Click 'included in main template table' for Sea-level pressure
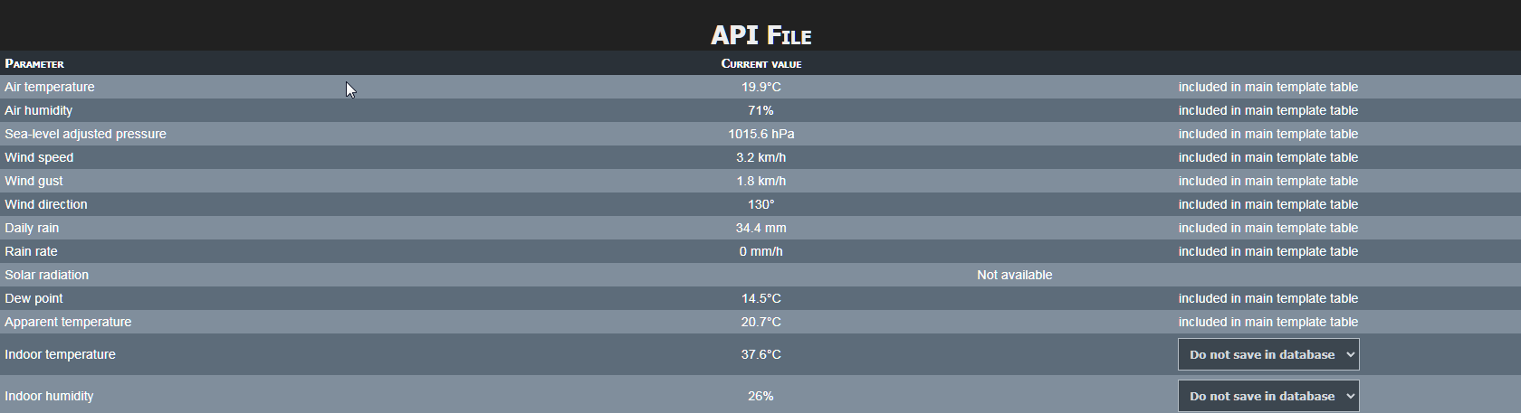This screenshot has height=413, width=1521. [x=1267, y=134]
